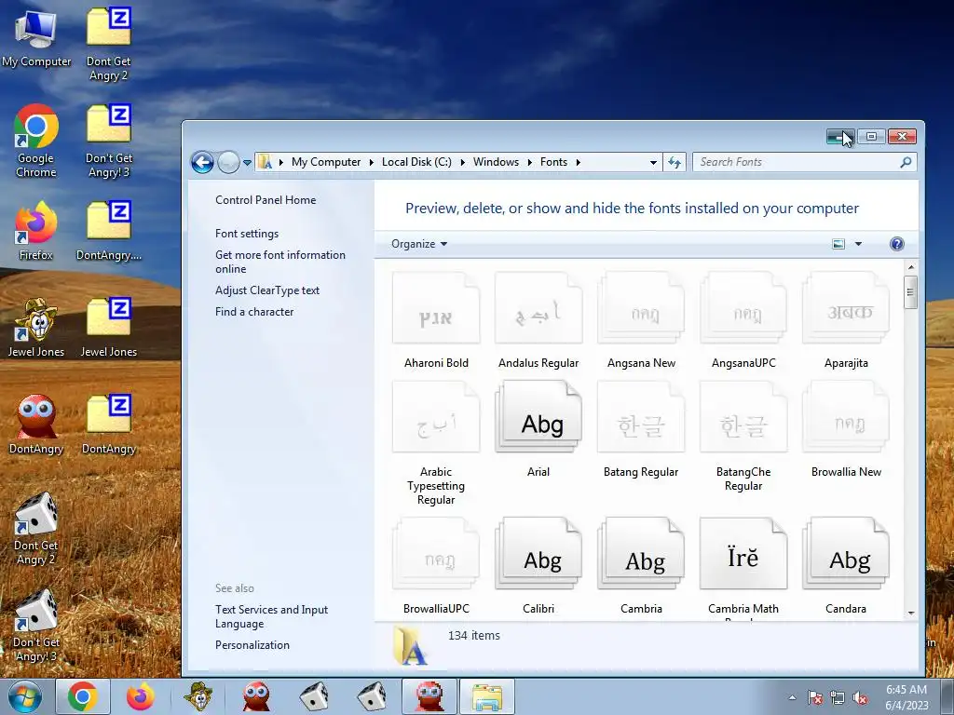The image size is (954, 715).
Task: Select the Aparajita font icon
Action: tap(846, 307)
